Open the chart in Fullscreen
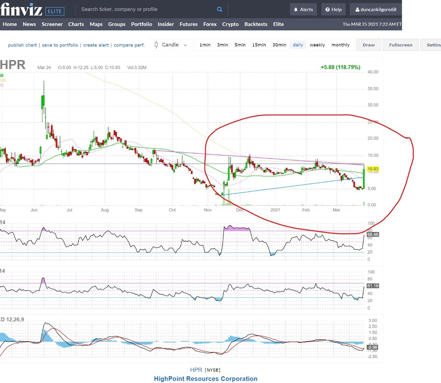The width and height of the screenshot is (441, 383). tap(400, 45)
